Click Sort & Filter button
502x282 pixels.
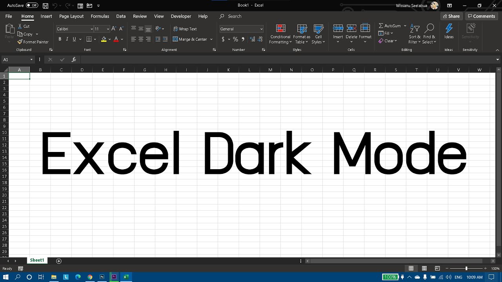(415, 34)
